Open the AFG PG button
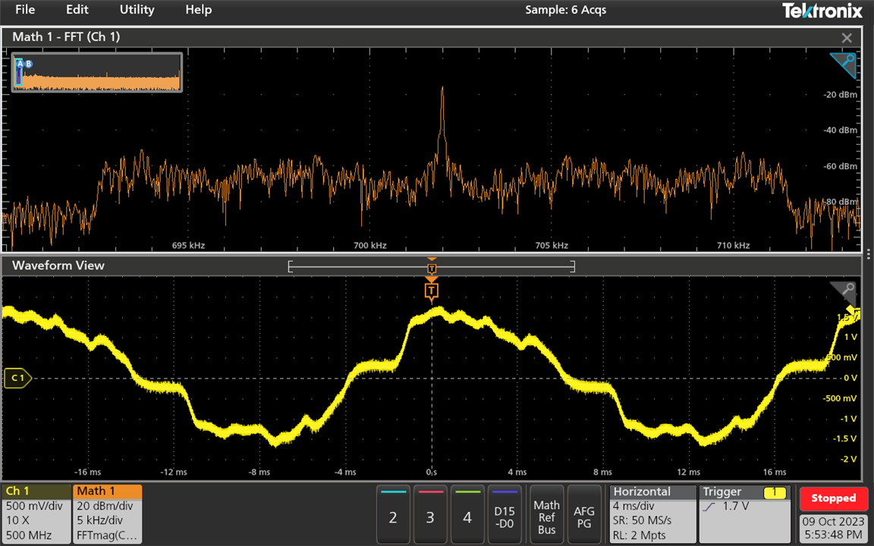 coord(584,513)
